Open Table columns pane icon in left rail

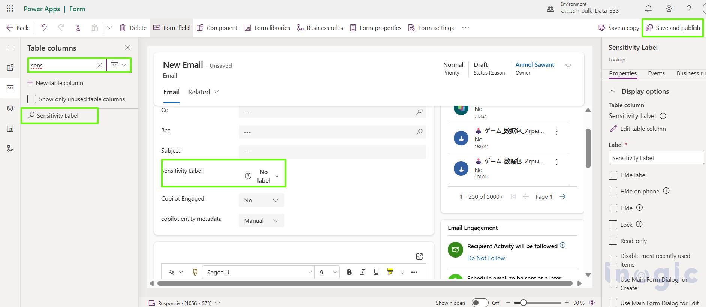coord(10,88)
